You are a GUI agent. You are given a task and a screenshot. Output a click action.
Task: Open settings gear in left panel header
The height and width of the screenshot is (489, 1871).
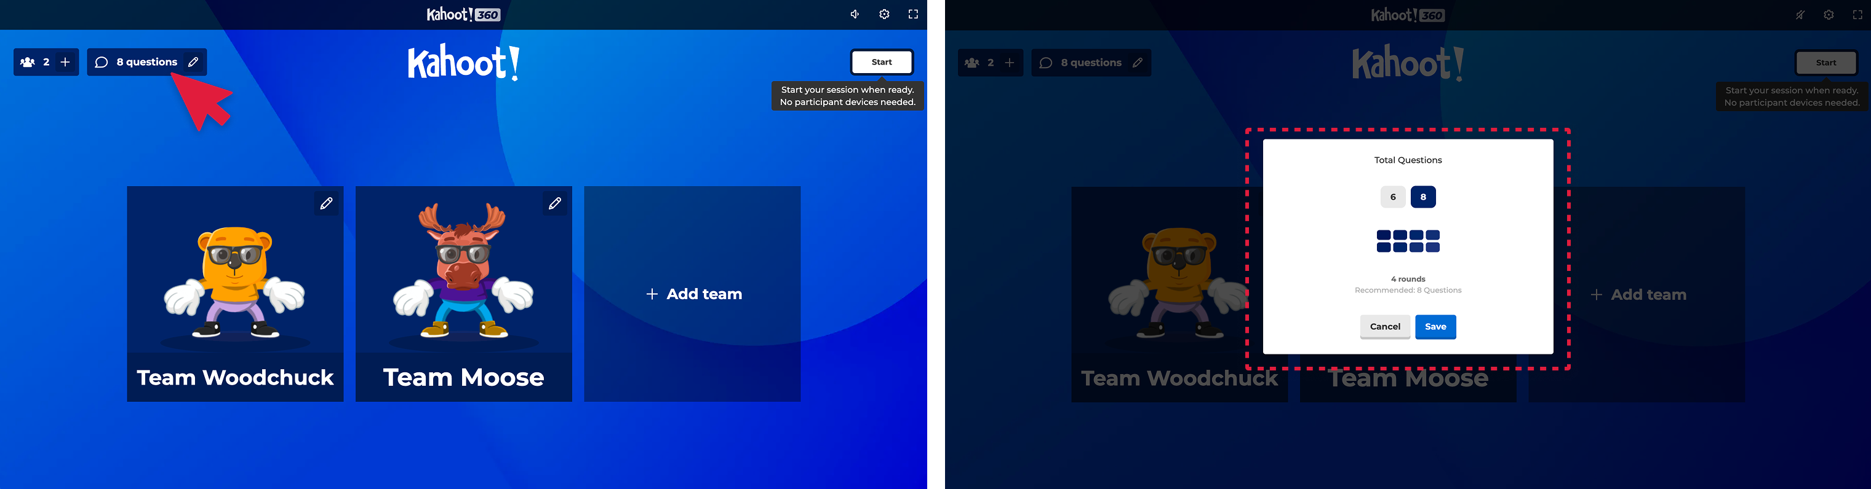[884, 15]
